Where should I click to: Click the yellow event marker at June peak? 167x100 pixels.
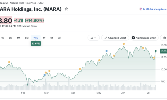click(124, 44)
